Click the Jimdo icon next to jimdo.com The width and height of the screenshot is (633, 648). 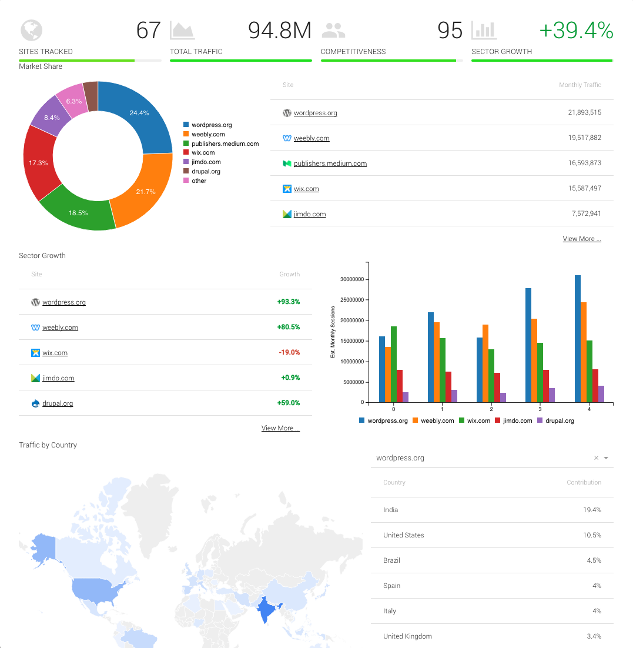coord(287,214)
